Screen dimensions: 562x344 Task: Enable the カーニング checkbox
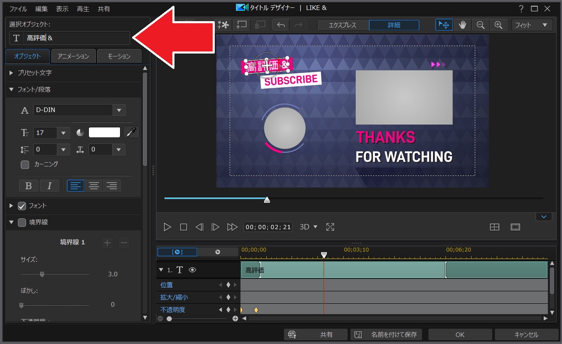pyautogui.click(x=25, y=165)
